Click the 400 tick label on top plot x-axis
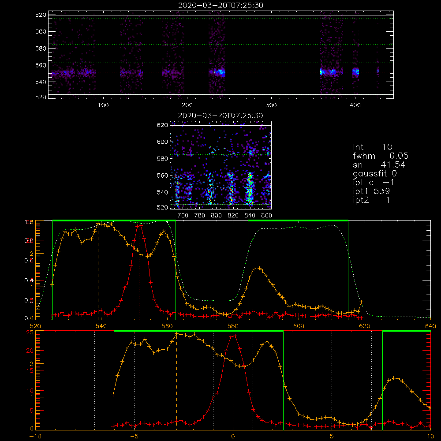Viewport: 441px width, 441px height. tap(355, 105)
